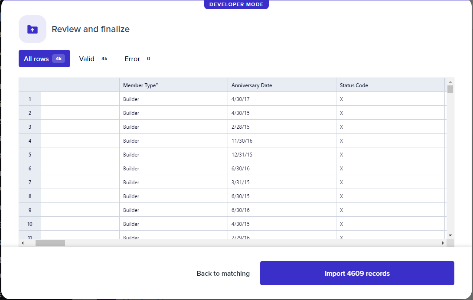Select row number 8 header
The height and width of the screenshot is (300, 473).
pos(30,196)
